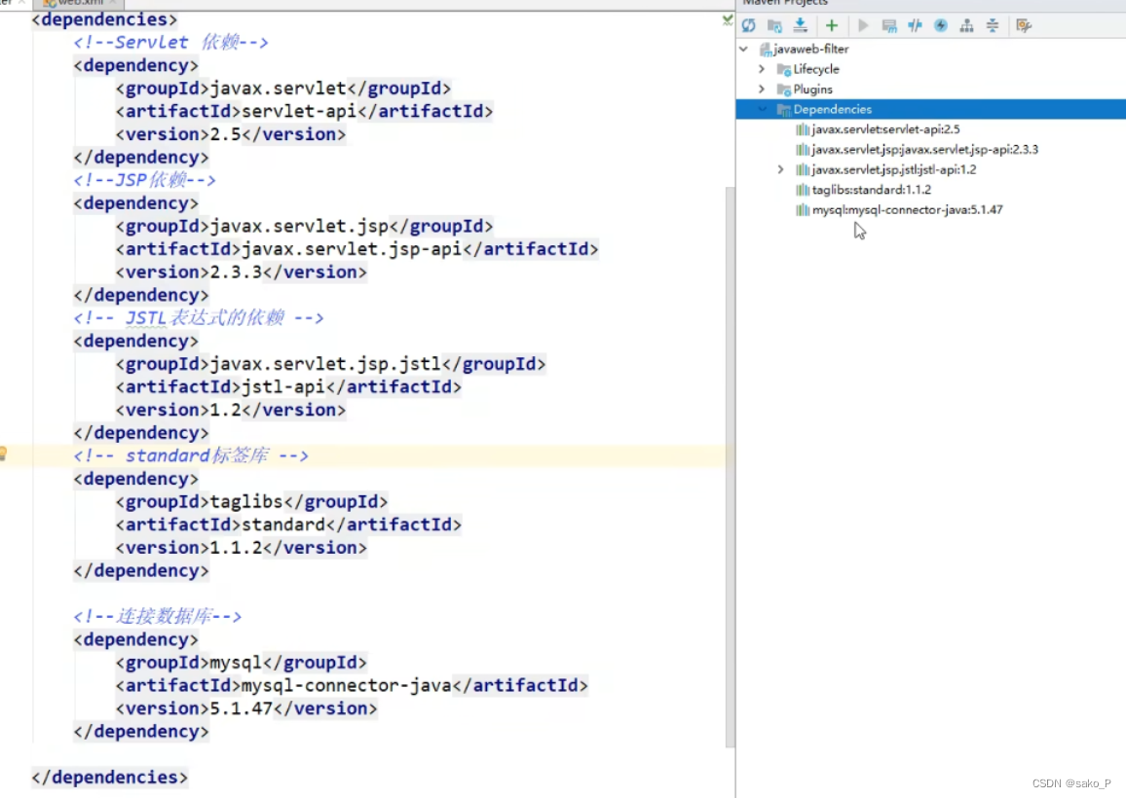This screenshot has width=1126, height=798.
Task: Click the groupId javax.servlet.jsp line
Action: (305, 226)
